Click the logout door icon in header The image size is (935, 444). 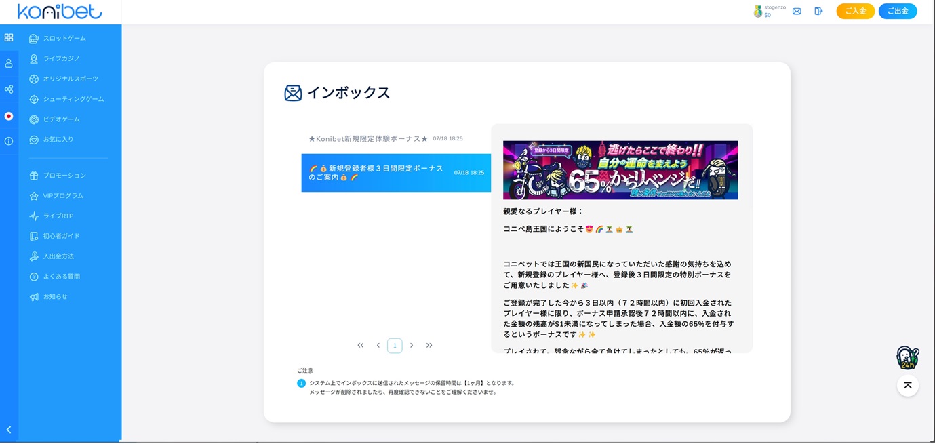[818, 12]
